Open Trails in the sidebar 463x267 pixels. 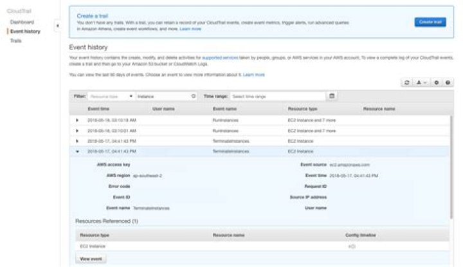[15, 41]
